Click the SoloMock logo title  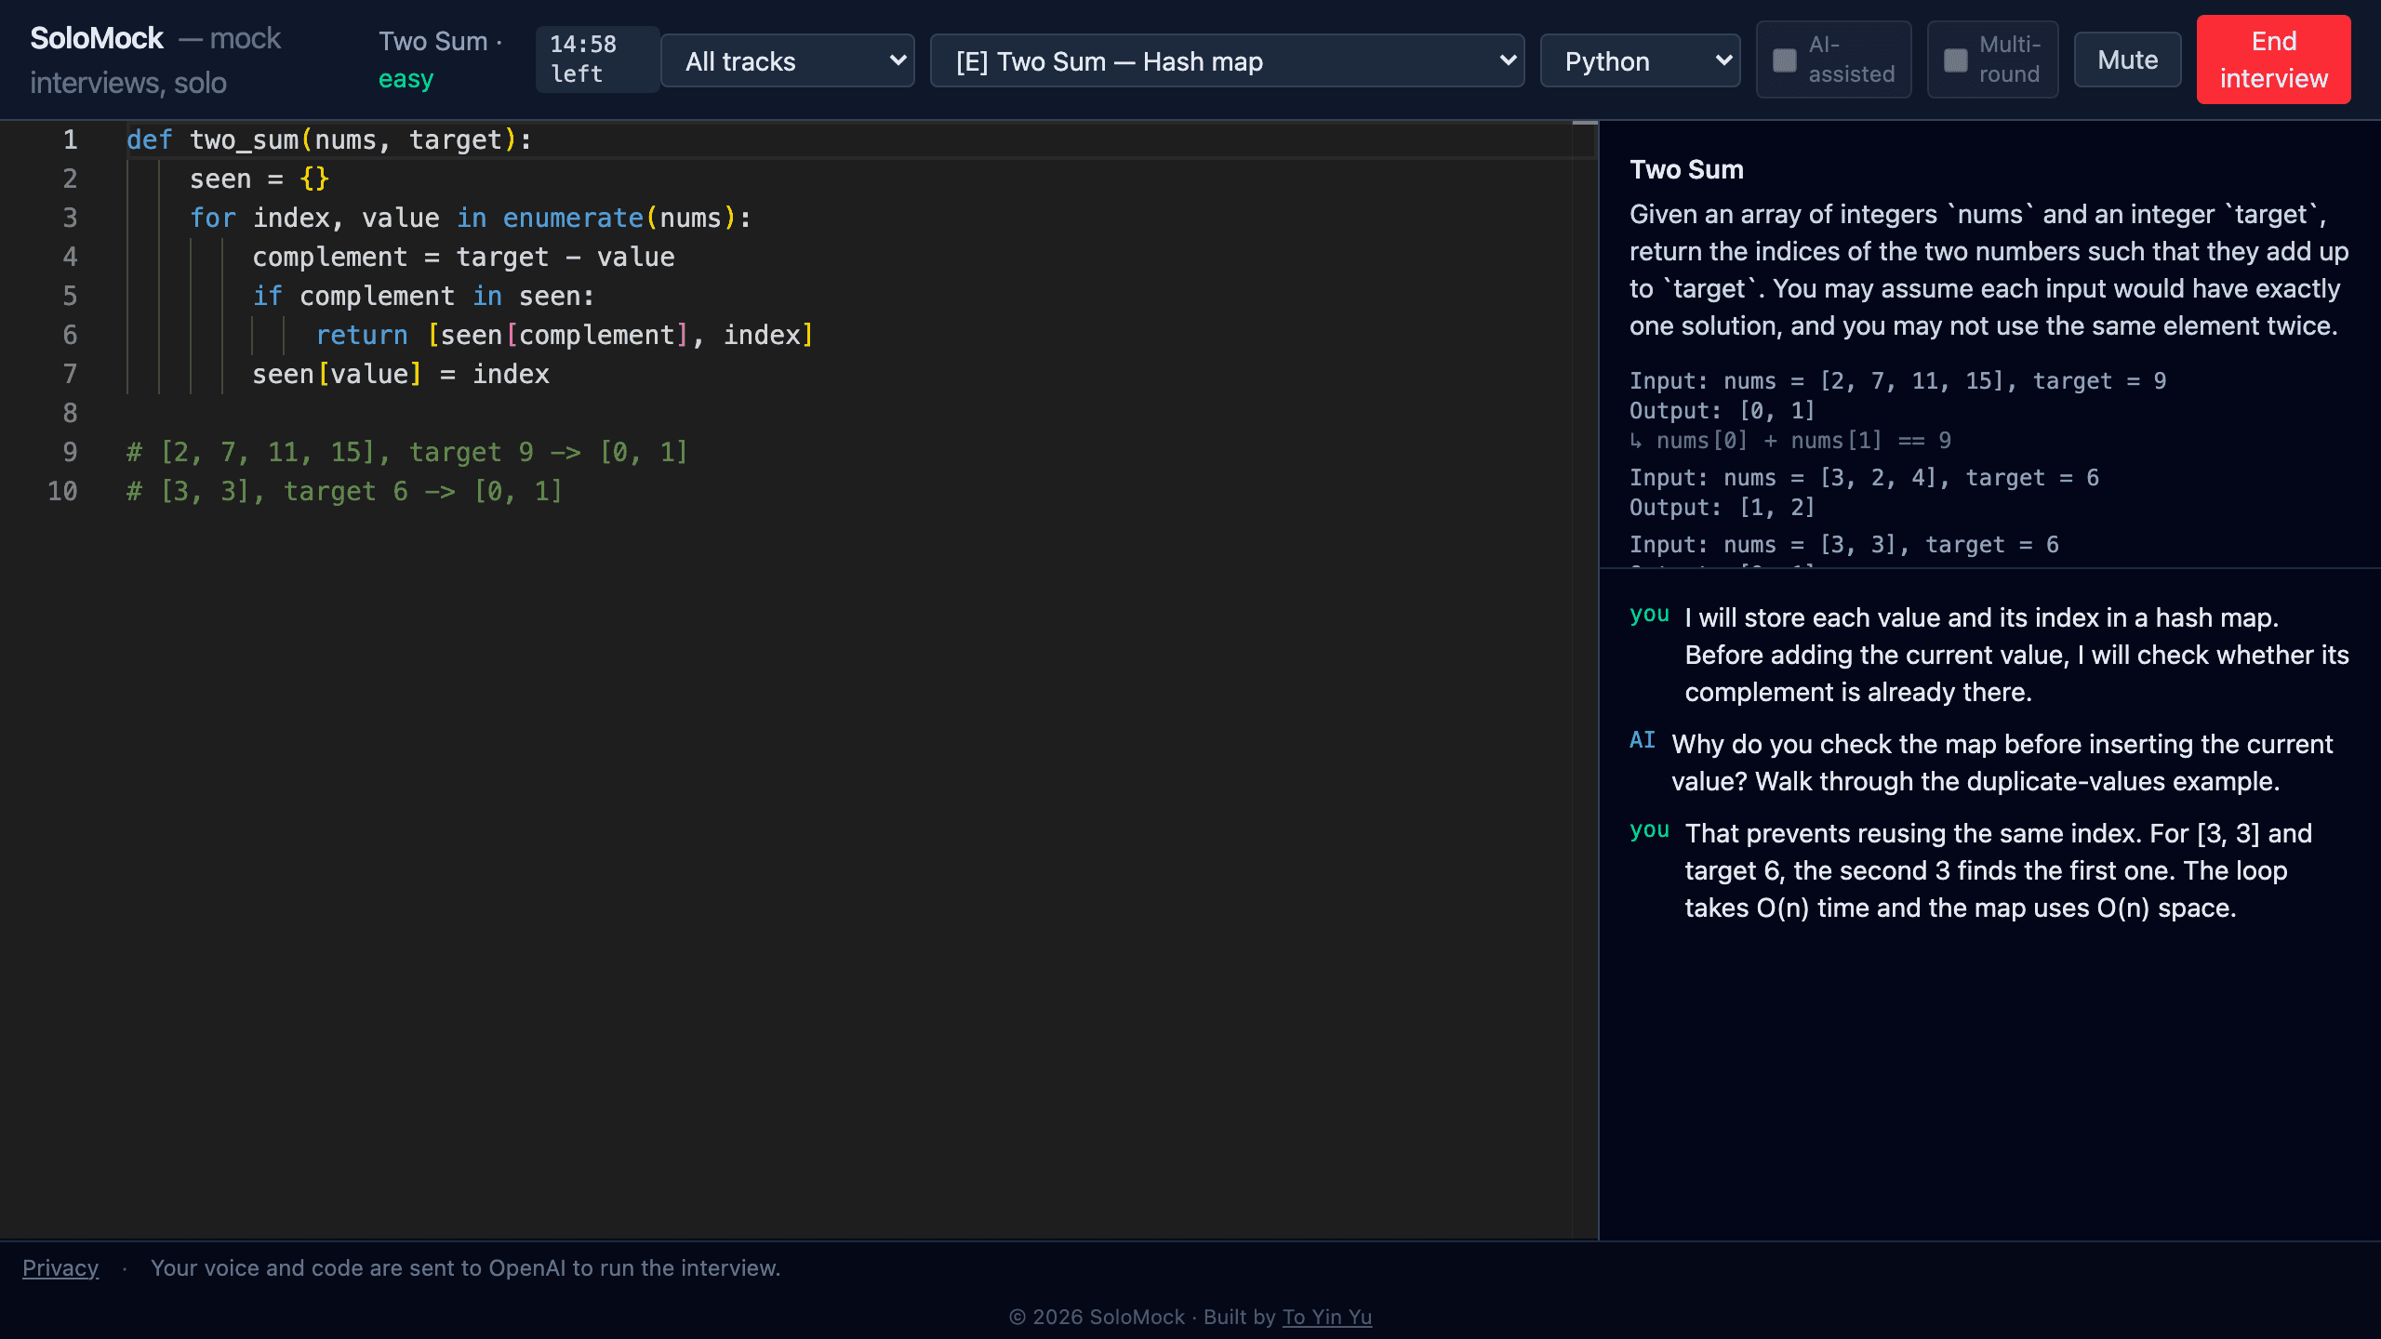pos(97,38)
